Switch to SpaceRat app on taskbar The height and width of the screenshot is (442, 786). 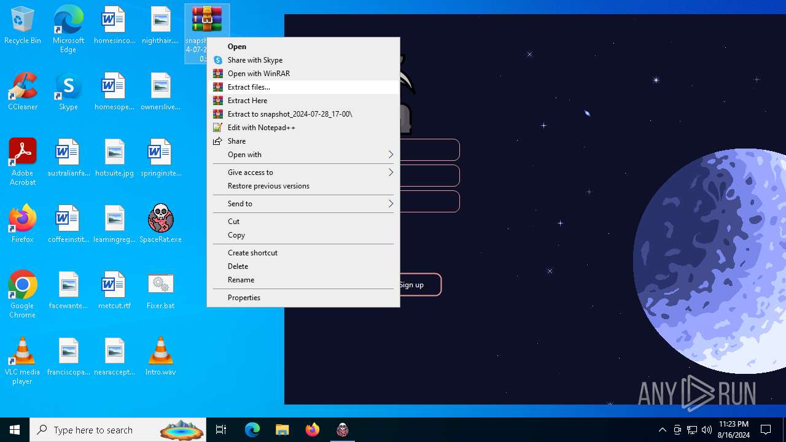pyautogui.click(x=343, y=430)
